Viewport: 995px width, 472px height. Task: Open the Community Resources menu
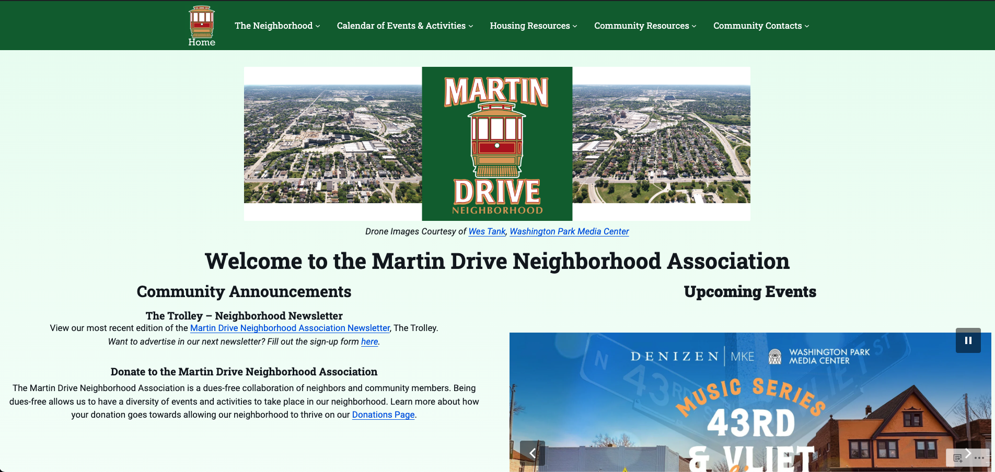[645, 26]
